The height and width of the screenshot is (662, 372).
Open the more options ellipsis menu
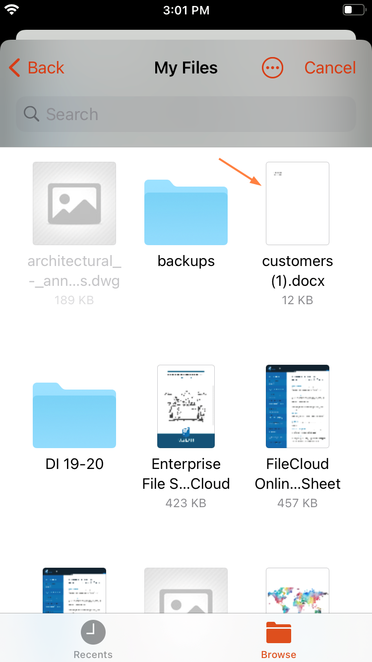pos(272,67)
